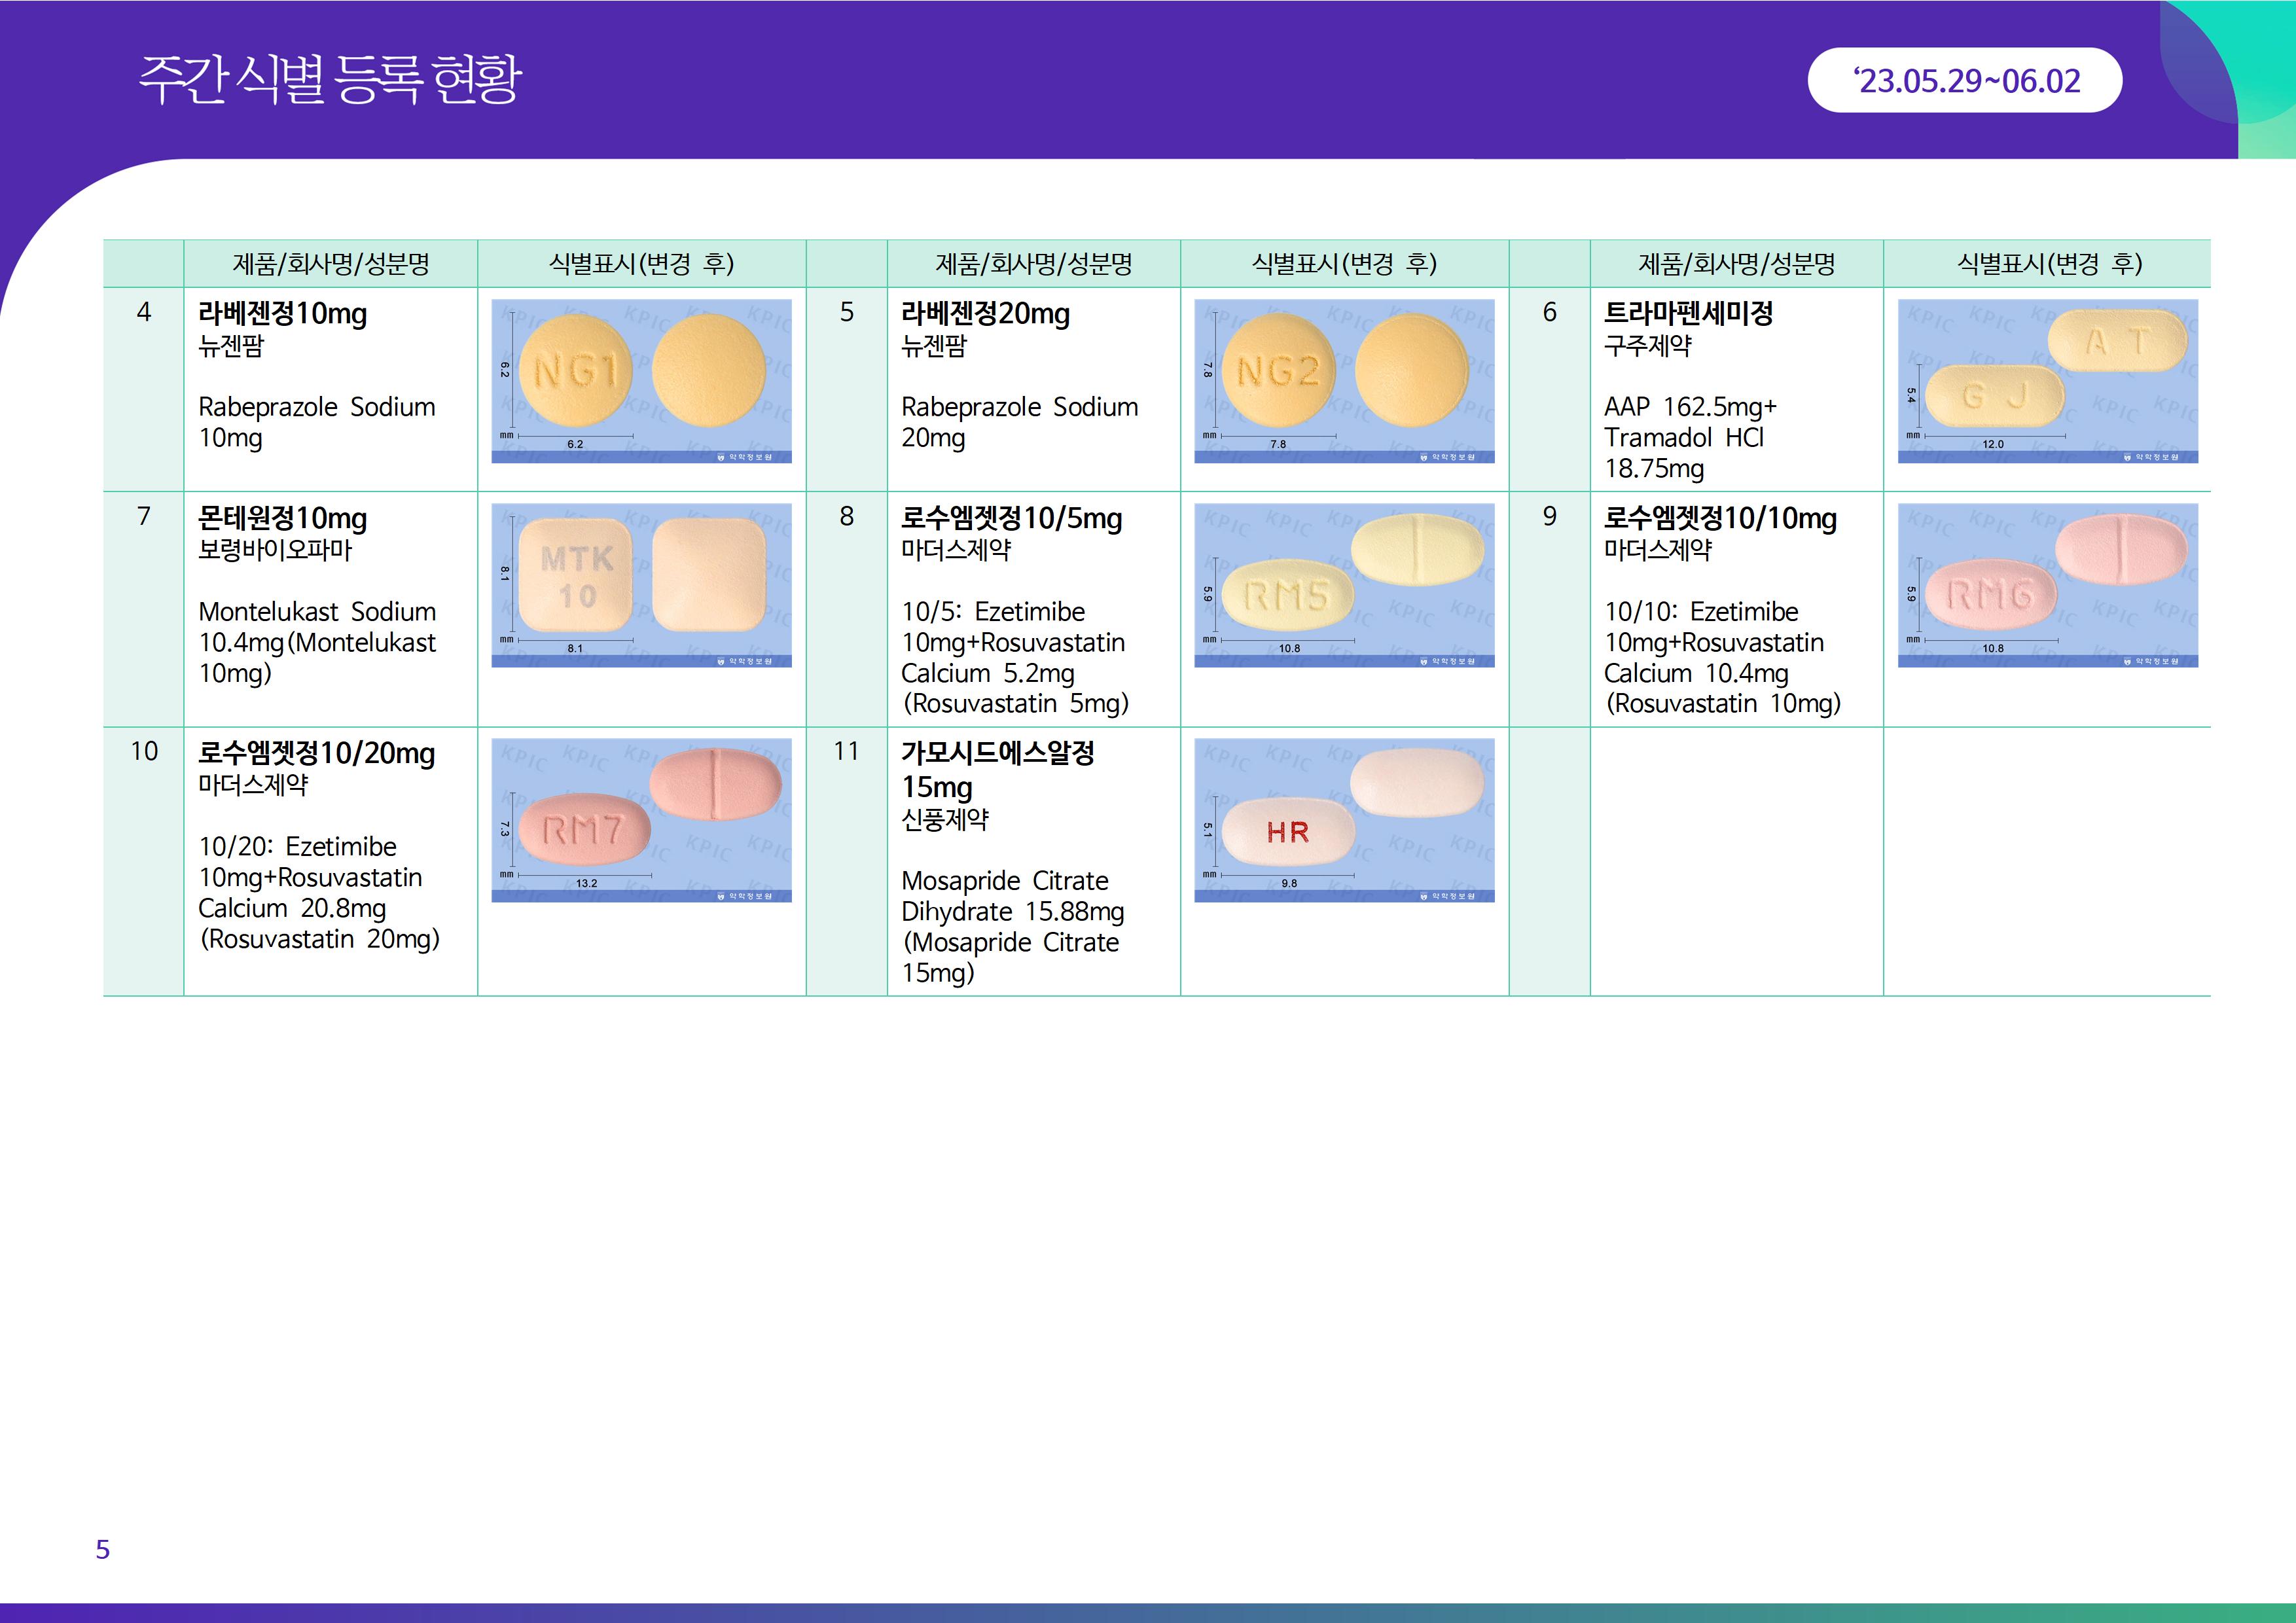2296x1623 pixels.
Task: Click the HR white pill image
Action: click(x=1344, y=820)
